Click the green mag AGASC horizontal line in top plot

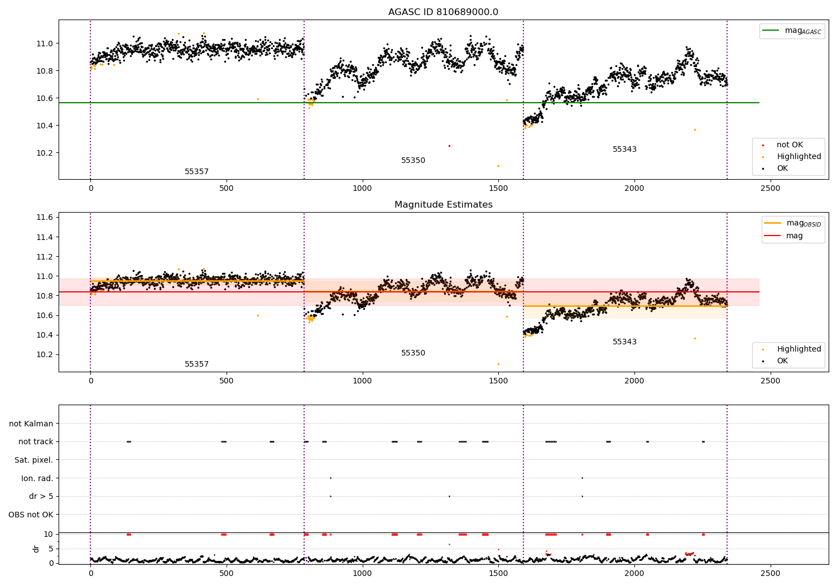(408, 103)
